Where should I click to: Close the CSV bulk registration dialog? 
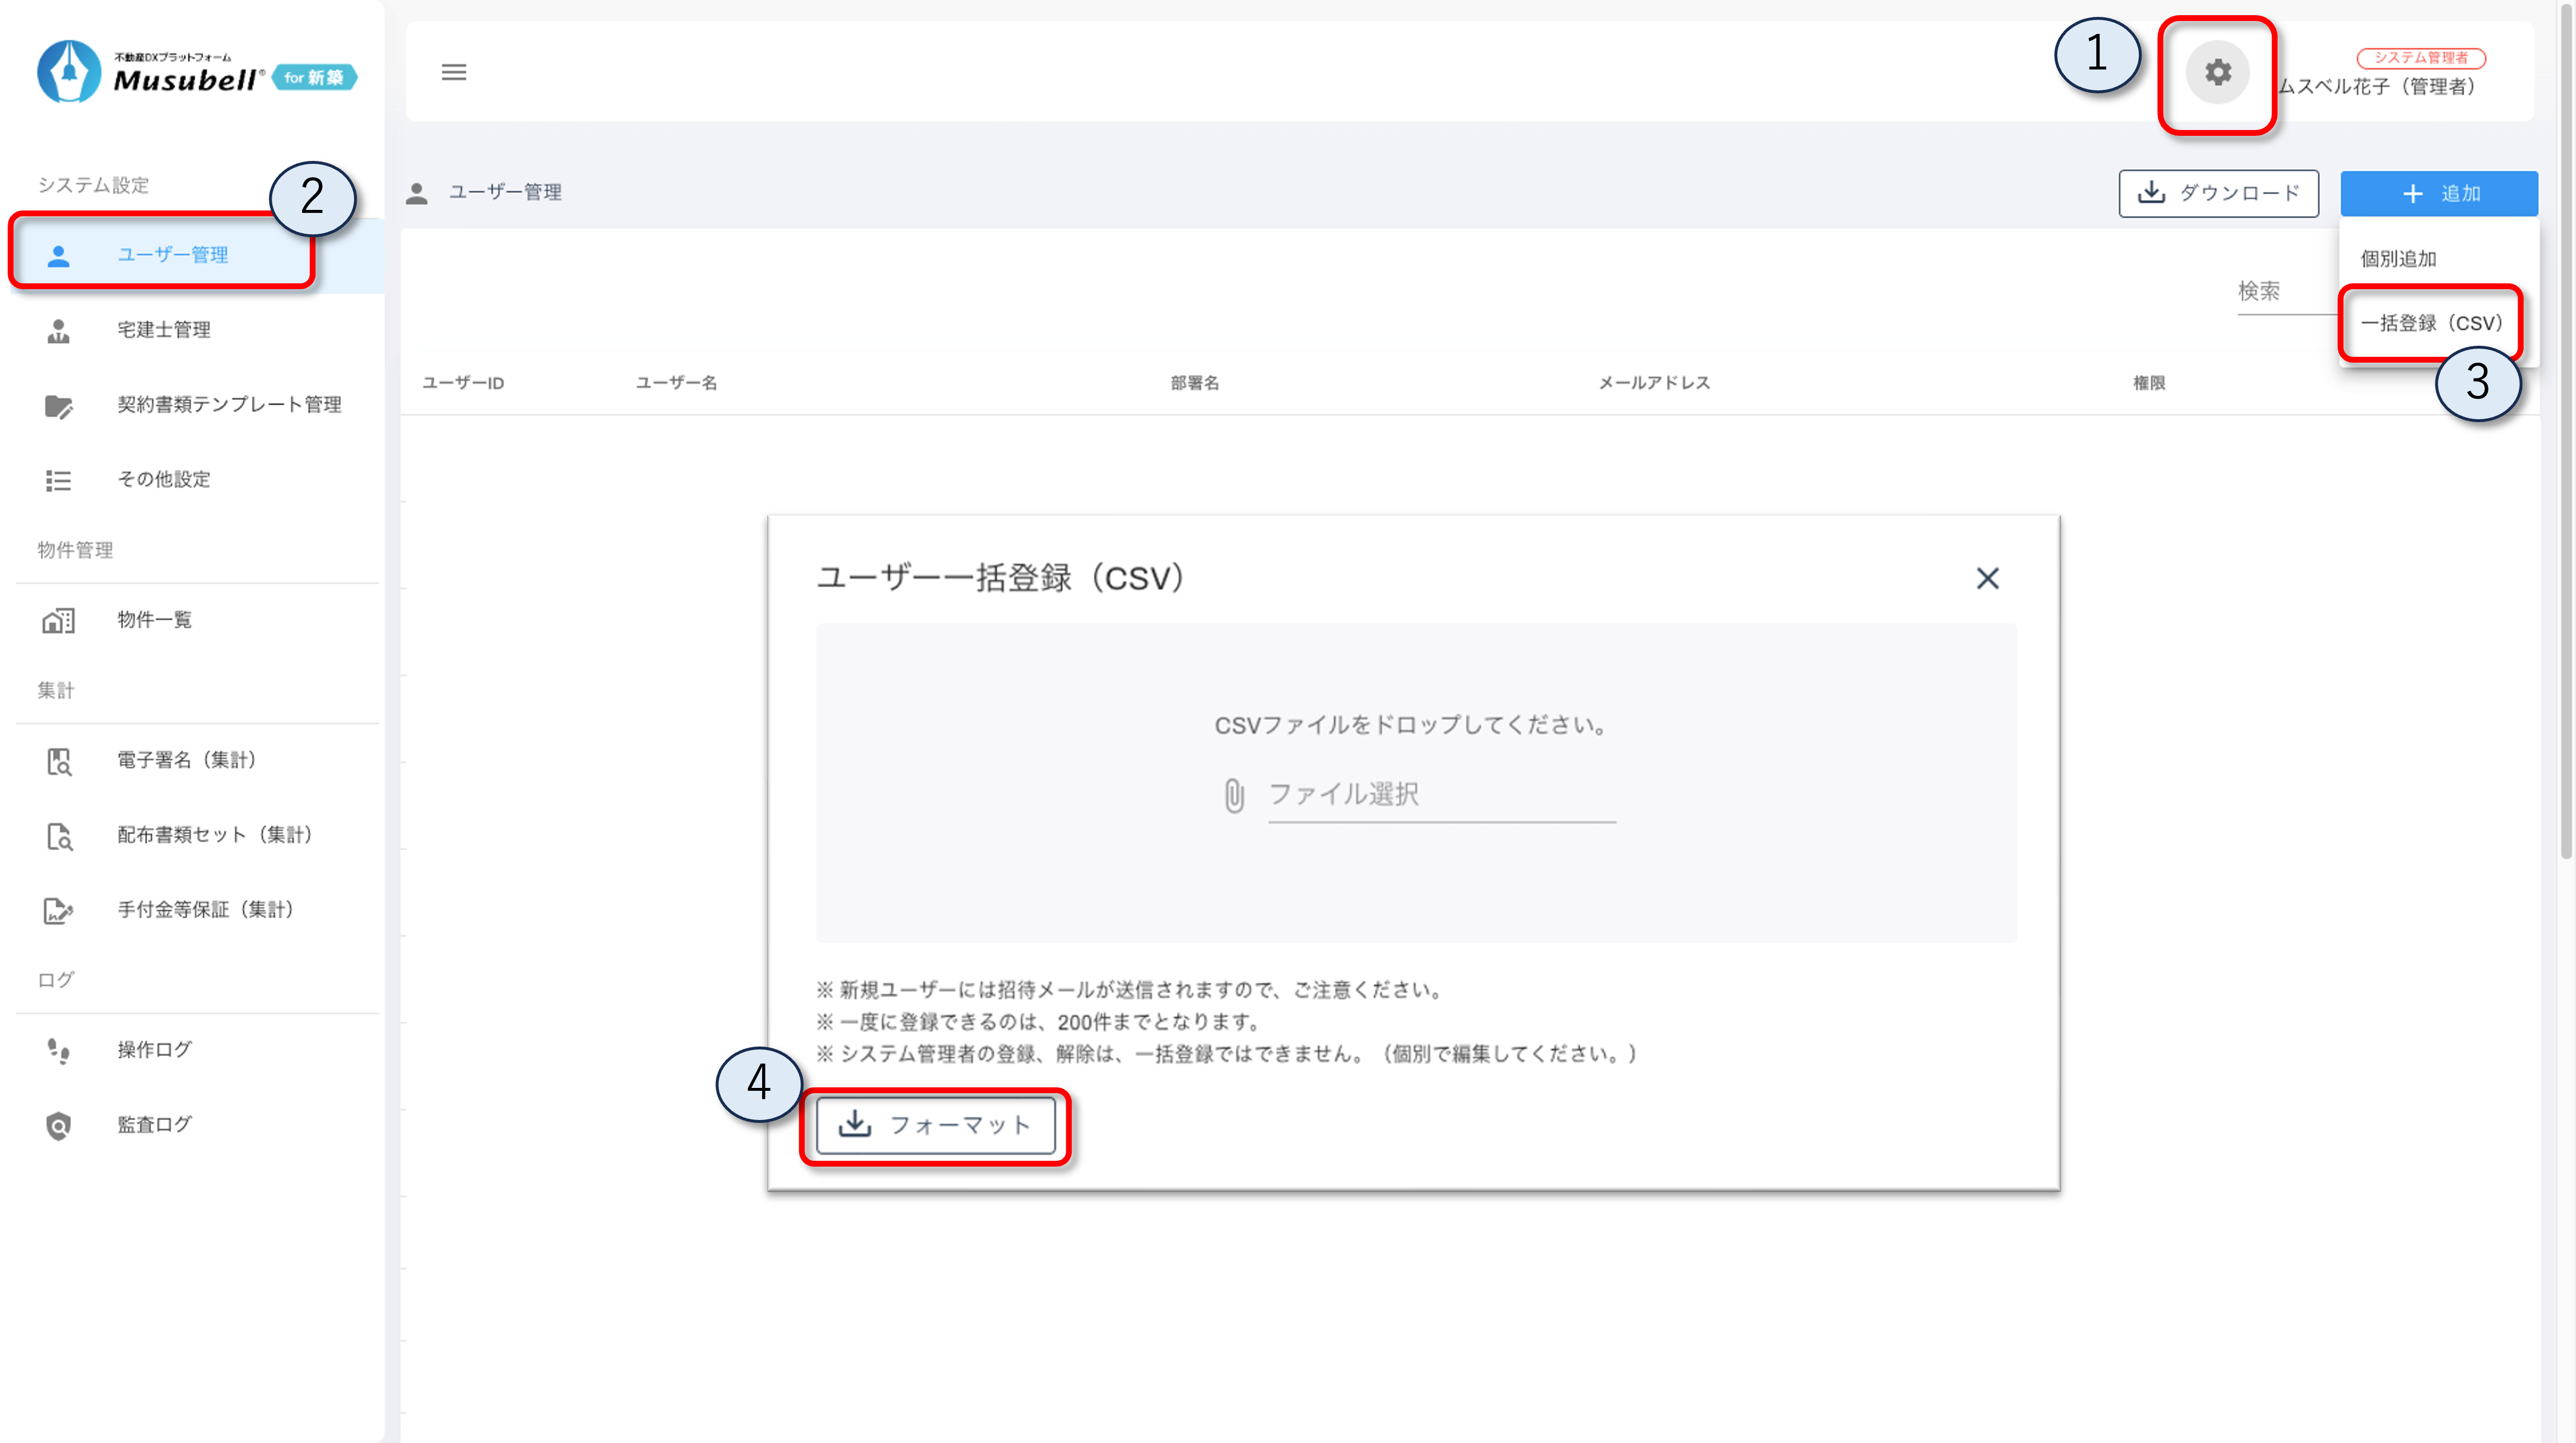(x=1987, y=578)
